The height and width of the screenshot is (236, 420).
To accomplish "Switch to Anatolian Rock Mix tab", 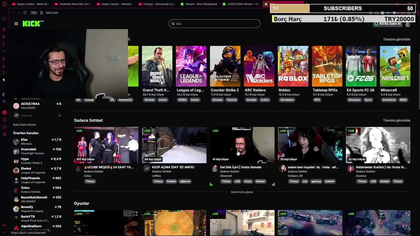I will point(73,4).
